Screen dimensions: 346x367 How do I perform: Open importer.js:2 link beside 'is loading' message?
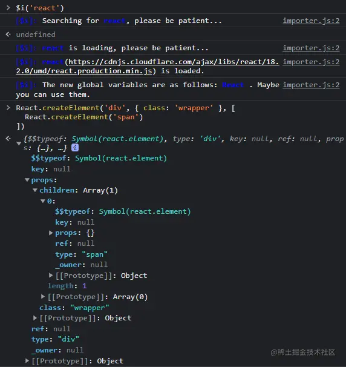[311, 48]
